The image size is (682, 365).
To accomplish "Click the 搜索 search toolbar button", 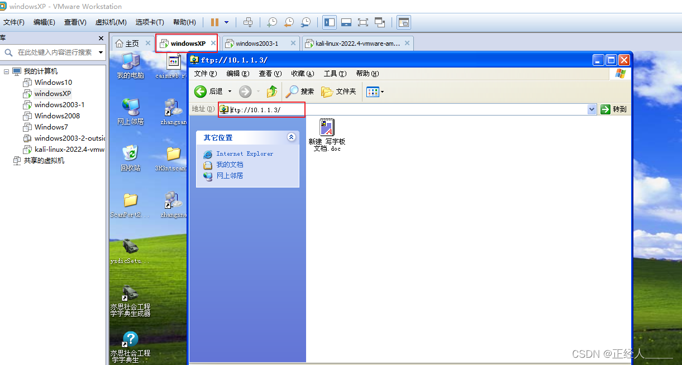I will [300, 92].
